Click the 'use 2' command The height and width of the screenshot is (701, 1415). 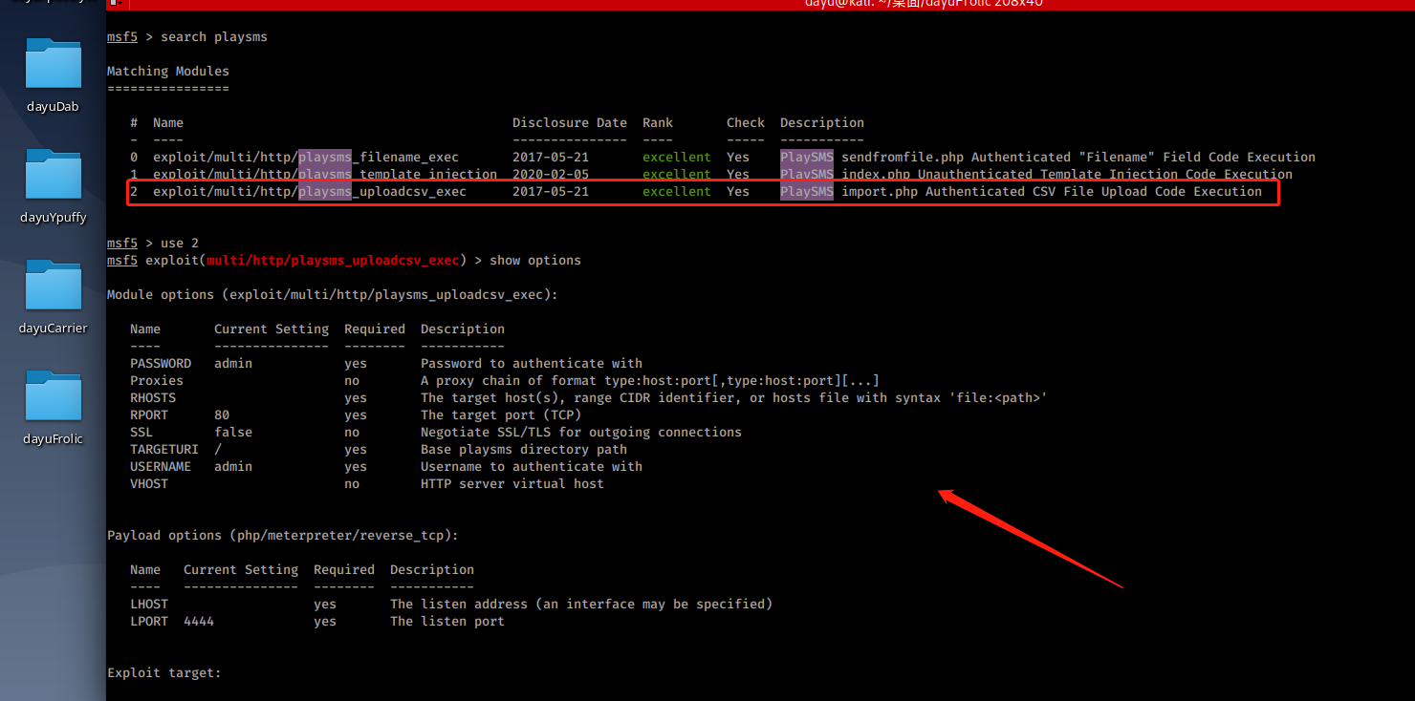[x=180, y=244]
